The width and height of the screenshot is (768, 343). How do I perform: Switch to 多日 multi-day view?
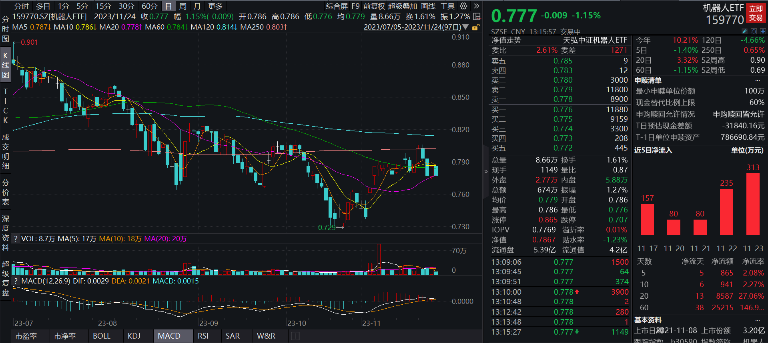pos(43,6)
